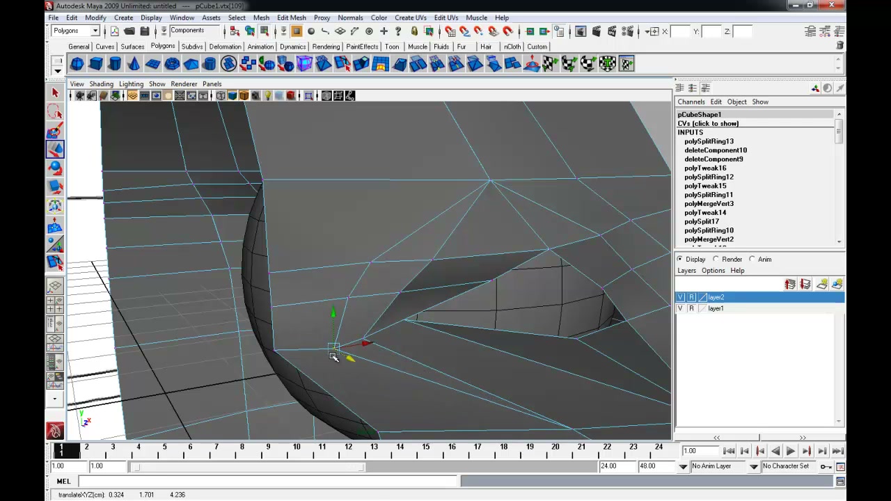
Task: Create a polygon cone from shelf
Action: pyautogui.click(x=133, y=64)
